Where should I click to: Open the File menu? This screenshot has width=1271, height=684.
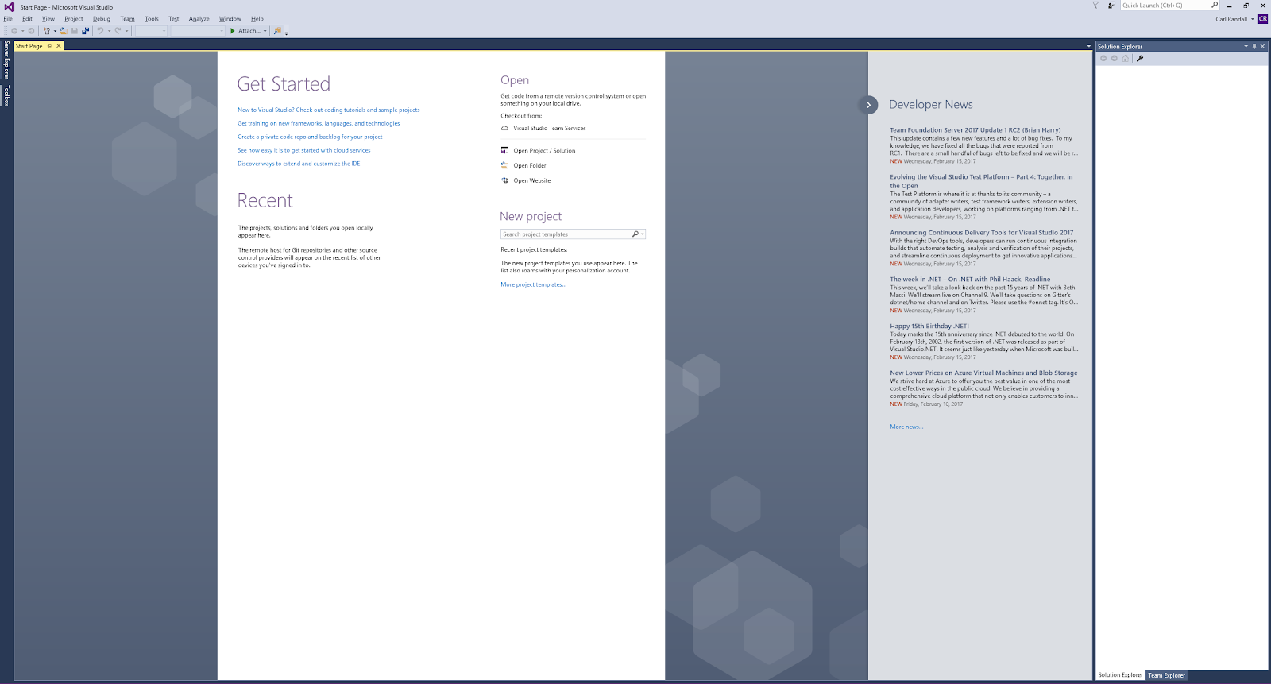pos(8,18)
